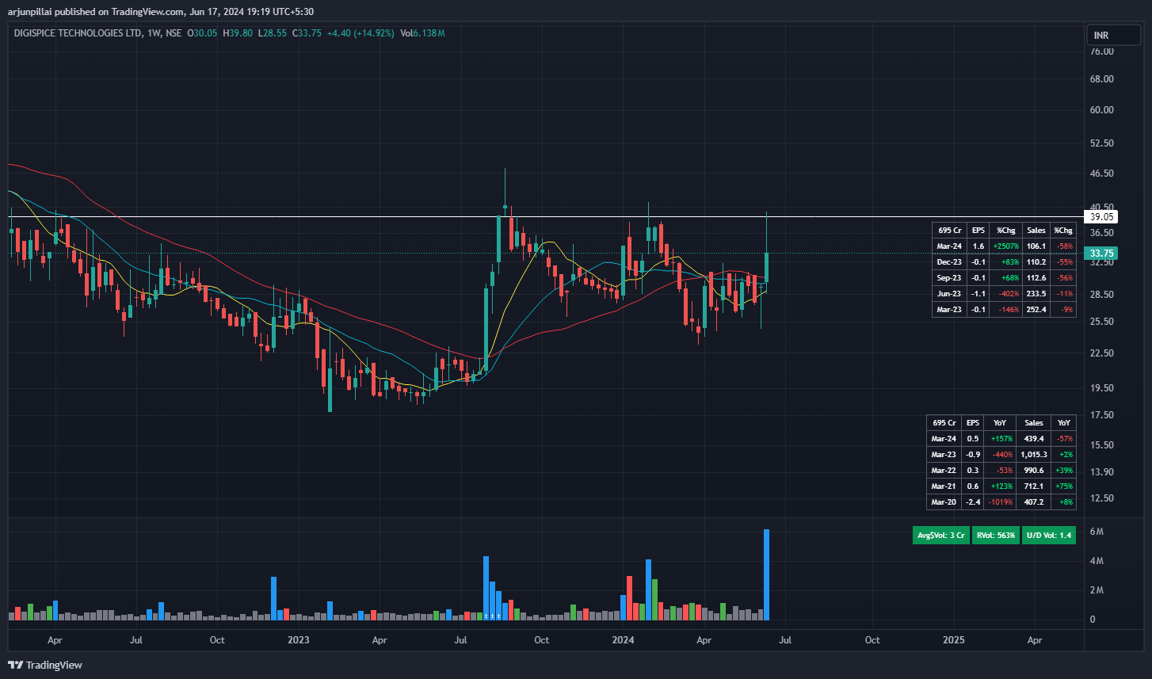Viewport: 1152px width, 679px height.
Task: Click the 439.4 annual sales cell
Action: tap(1034, 439)
